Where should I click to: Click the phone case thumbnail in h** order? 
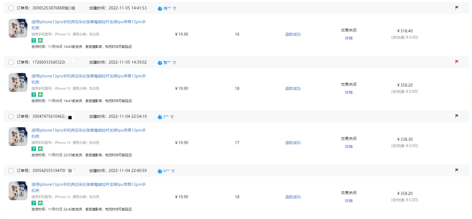click(x=18, y=191)
